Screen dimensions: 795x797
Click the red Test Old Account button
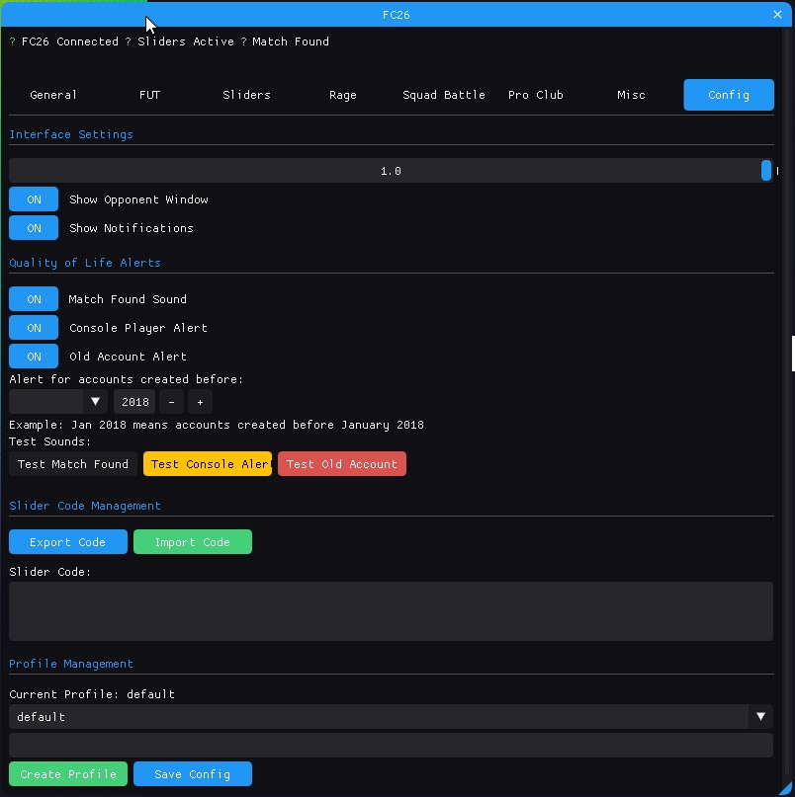(342, 464)
